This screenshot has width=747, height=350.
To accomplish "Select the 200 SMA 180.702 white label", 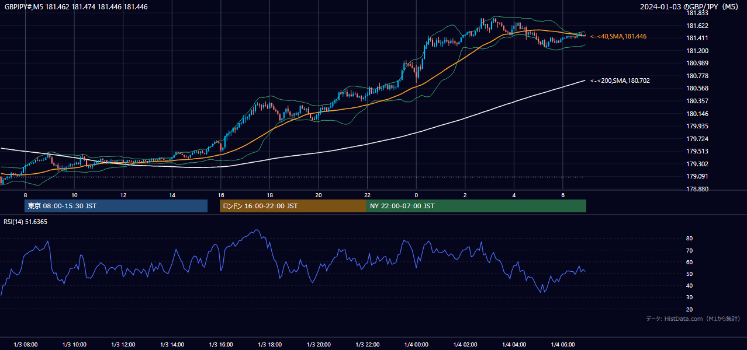I will (x=620, y=80).
